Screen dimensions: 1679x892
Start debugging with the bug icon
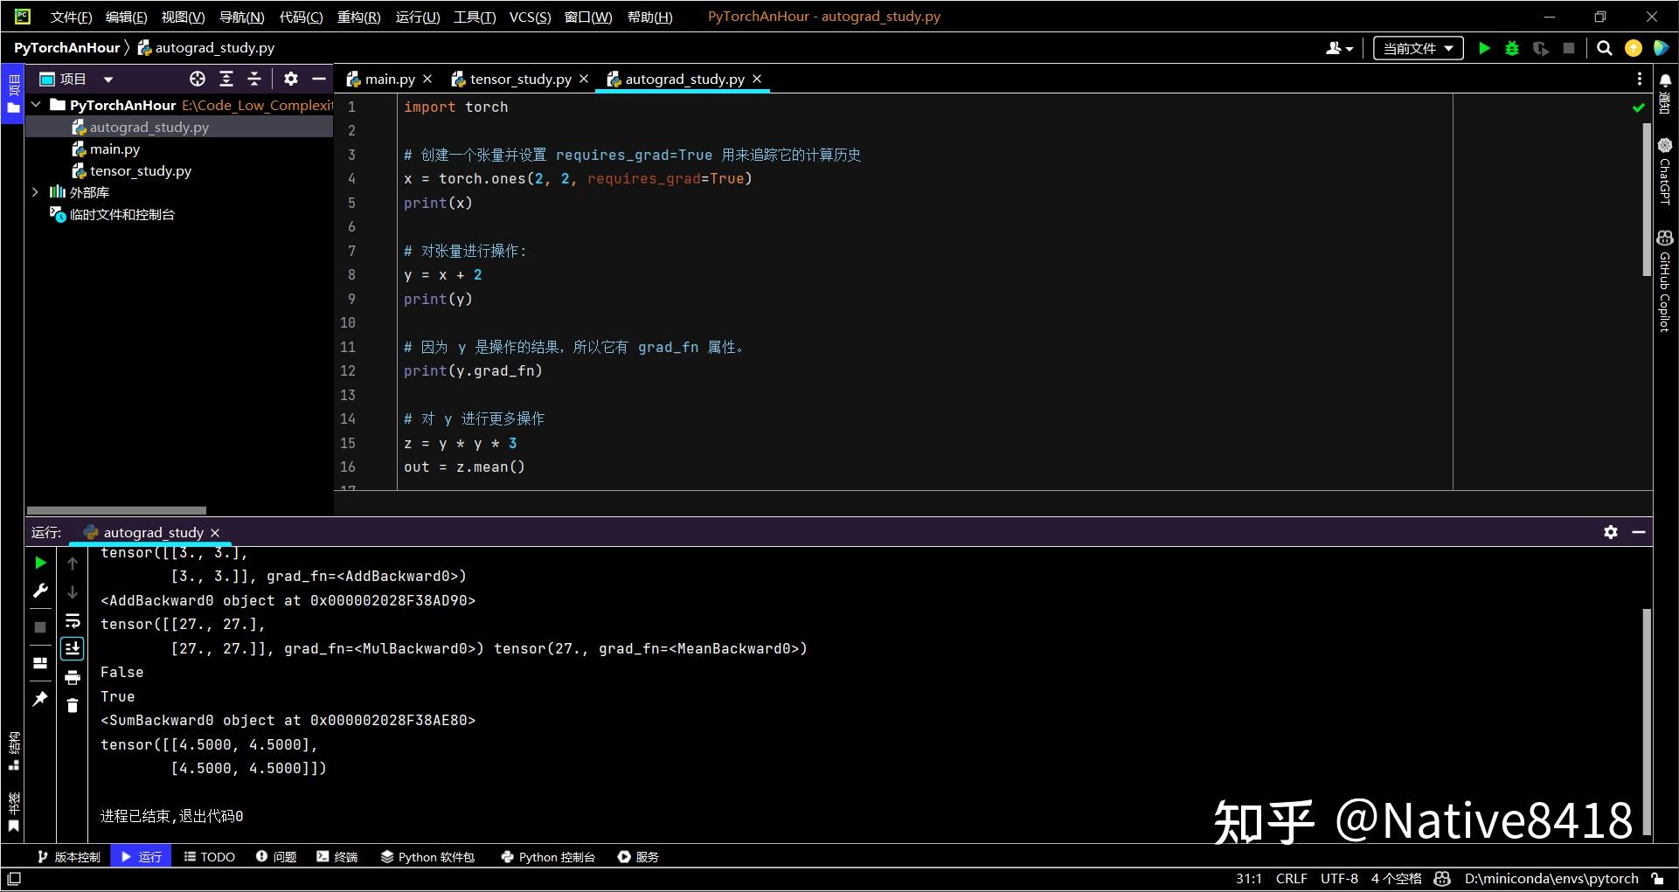click(x=1512, y=48)
